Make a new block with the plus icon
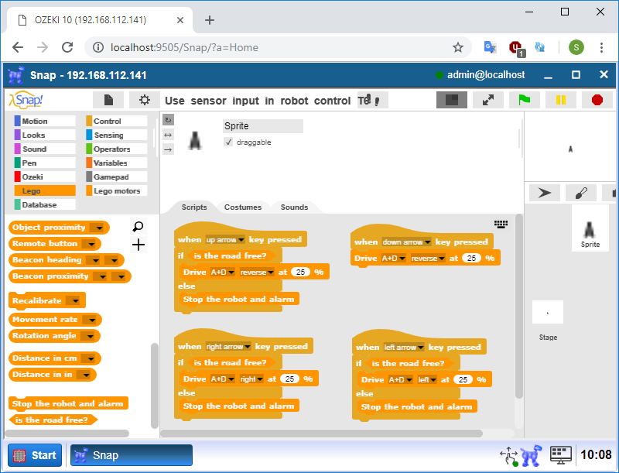 (x=139, y=245)
